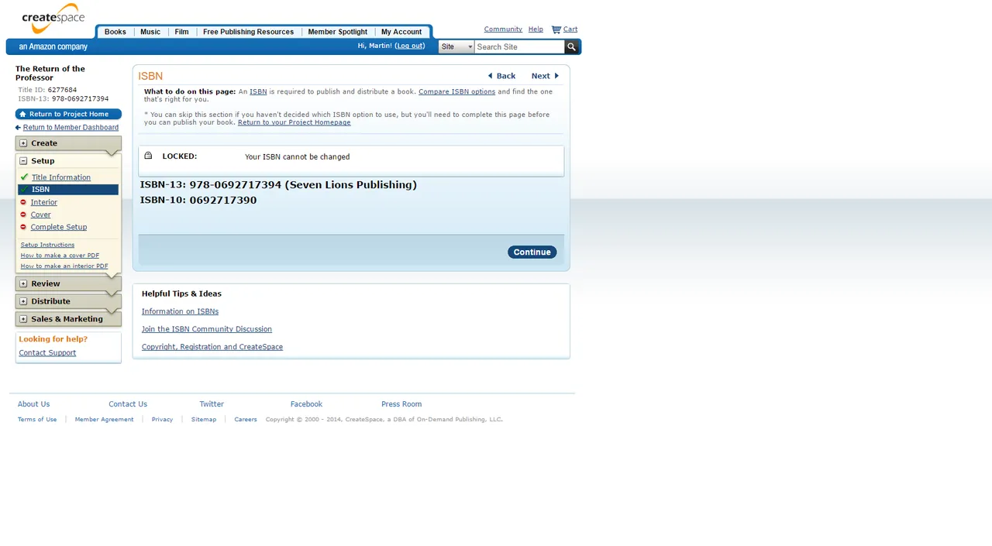Viewport: 992px width, 546px height.
Task: Open the My Account tab
Action: [401, 32]
